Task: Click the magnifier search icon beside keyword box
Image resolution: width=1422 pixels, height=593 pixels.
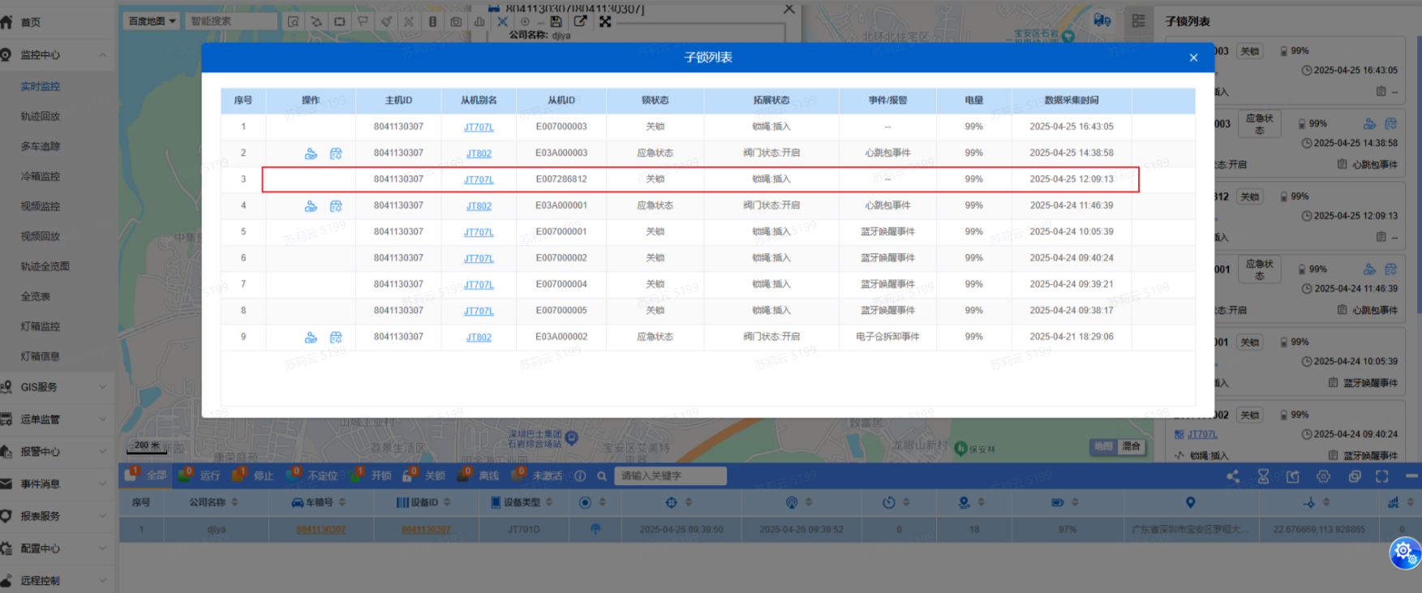Action: tap(602, 476)
